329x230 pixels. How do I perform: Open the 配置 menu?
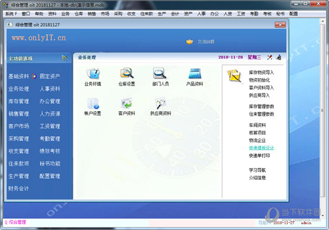[294, 14]
